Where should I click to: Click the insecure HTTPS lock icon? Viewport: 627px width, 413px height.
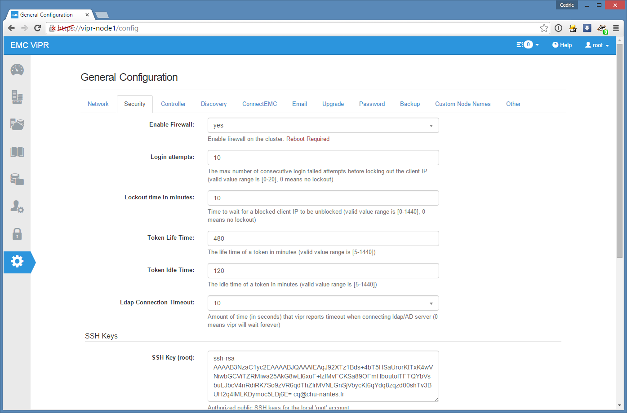53,28
